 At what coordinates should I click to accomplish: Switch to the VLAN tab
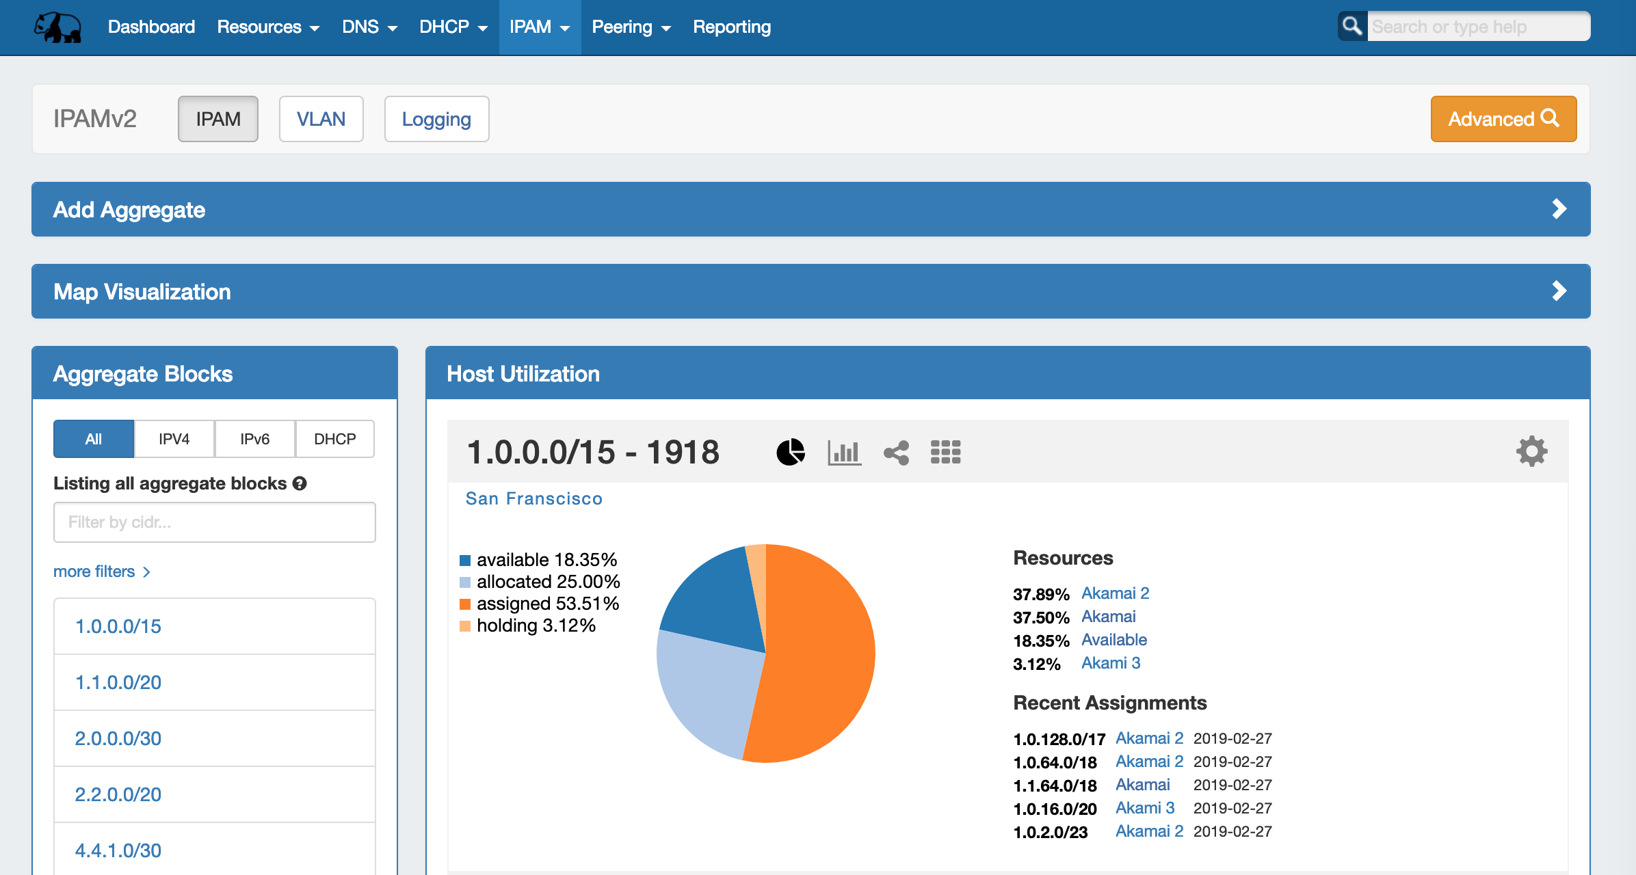tap(321, 119)
